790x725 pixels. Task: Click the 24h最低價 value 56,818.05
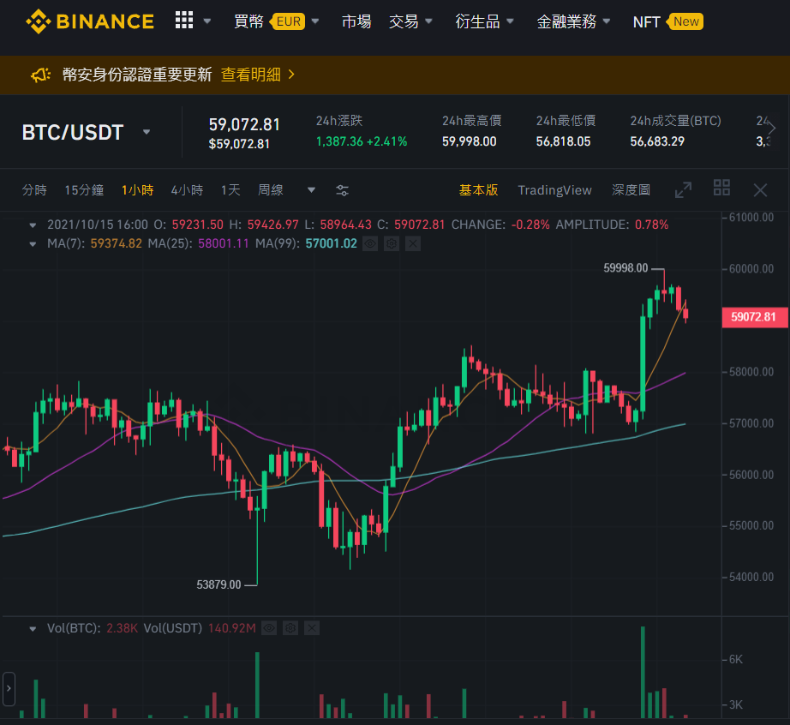click(x=563, y=141)
